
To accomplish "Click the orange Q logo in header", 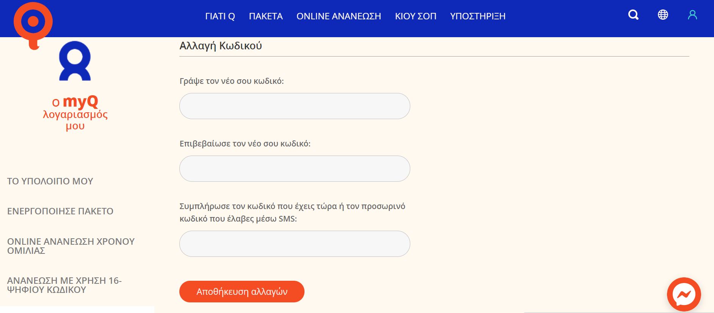I will click(33, 25).
